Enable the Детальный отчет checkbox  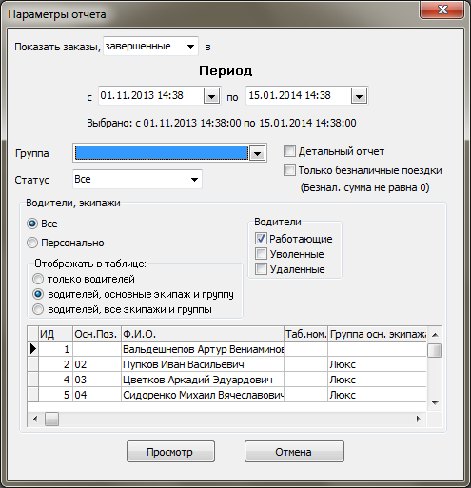289,151
